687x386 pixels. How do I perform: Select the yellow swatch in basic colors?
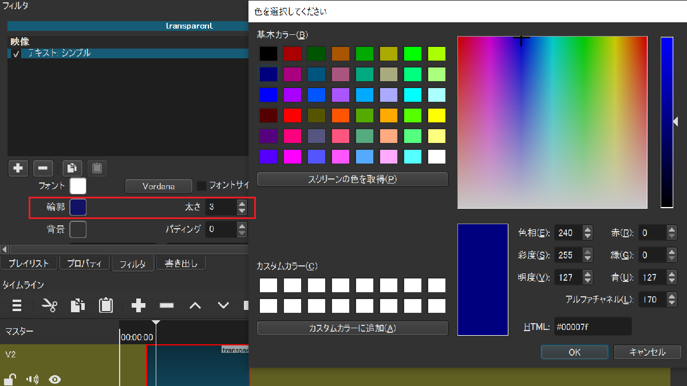coord(437,116)
